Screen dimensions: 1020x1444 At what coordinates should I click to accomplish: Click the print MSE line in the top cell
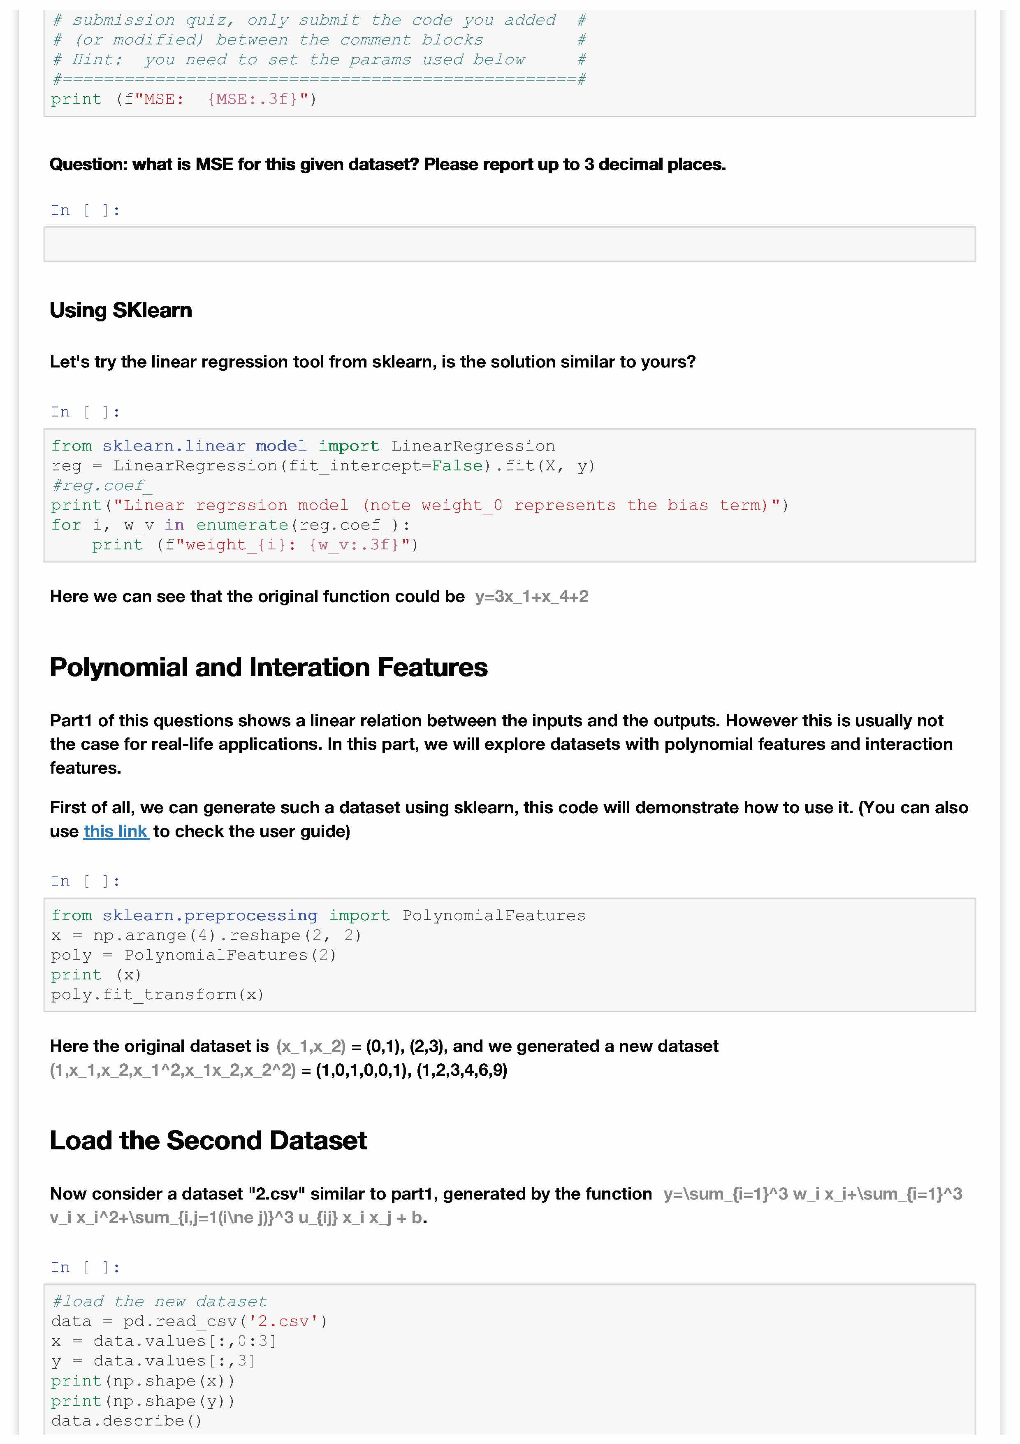[183, 99]
